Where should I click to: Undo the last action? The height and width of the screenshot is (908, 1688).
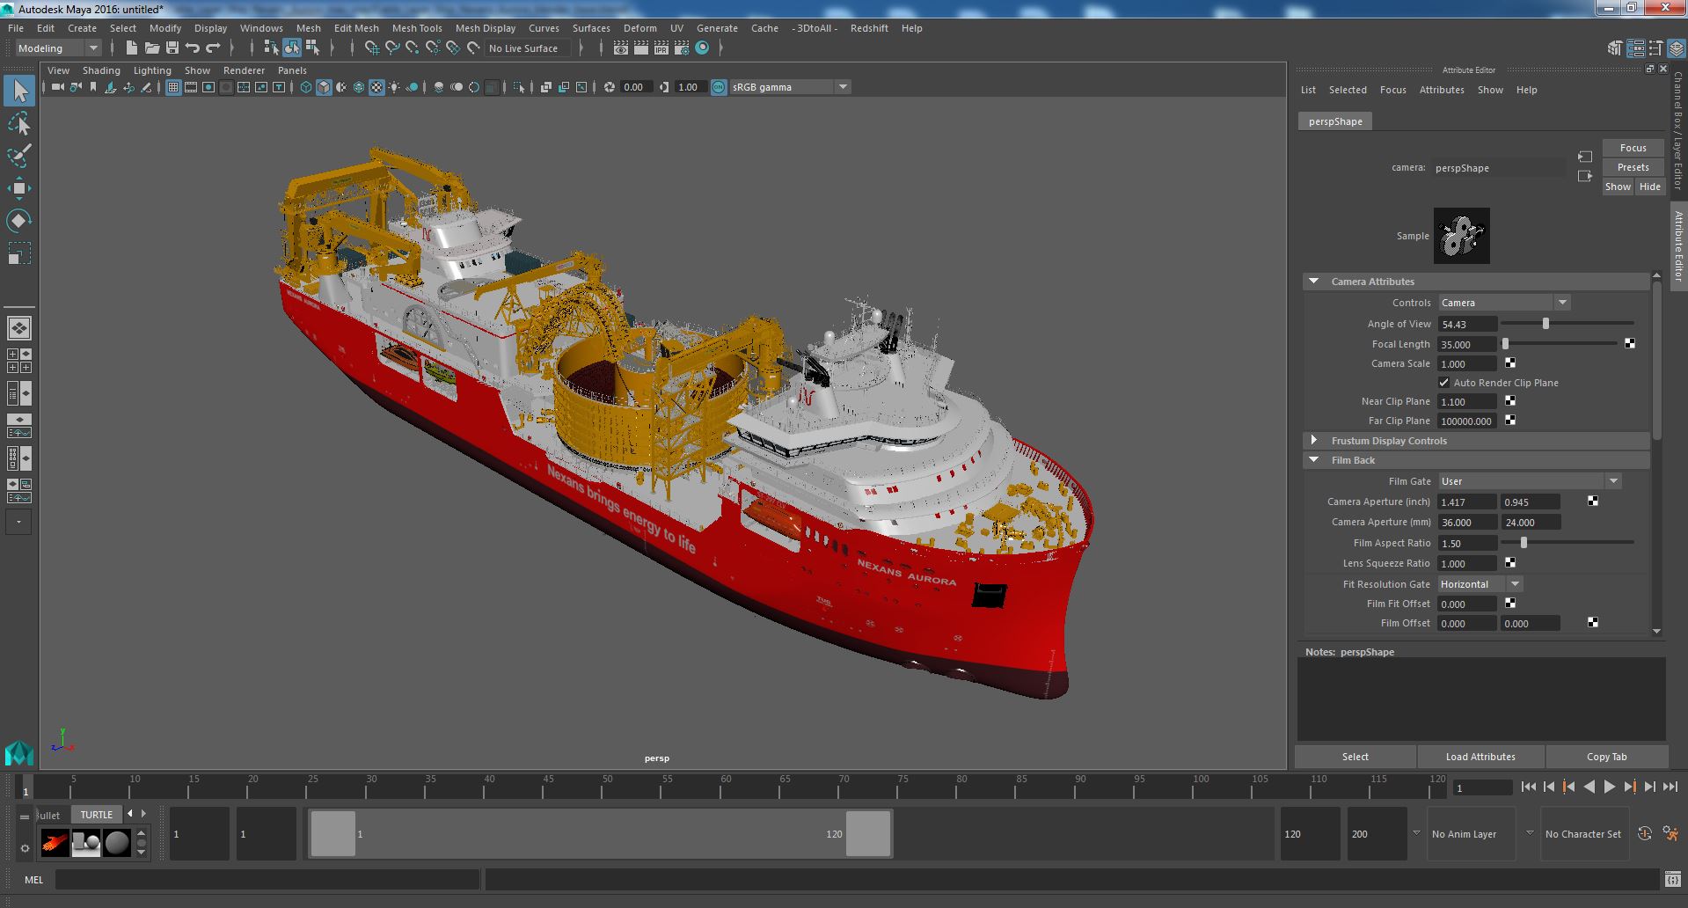pos(193,48)
